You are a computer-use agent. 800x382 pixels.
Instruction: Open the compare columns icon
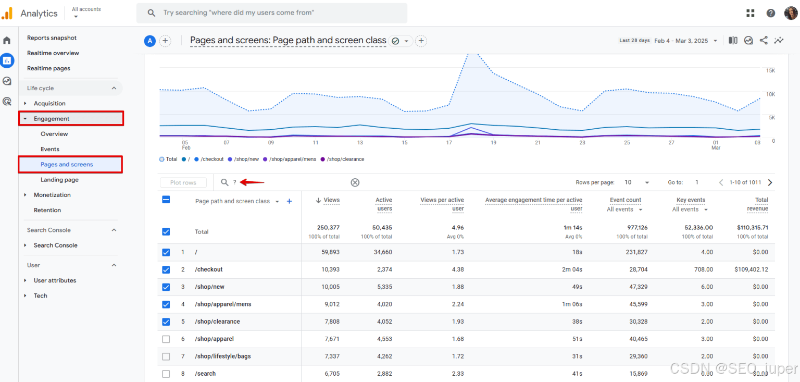point(733,40)
